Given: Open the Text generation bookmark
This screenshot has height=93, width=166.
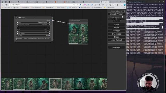Looking at the screenshot, I should click(36, 7).
